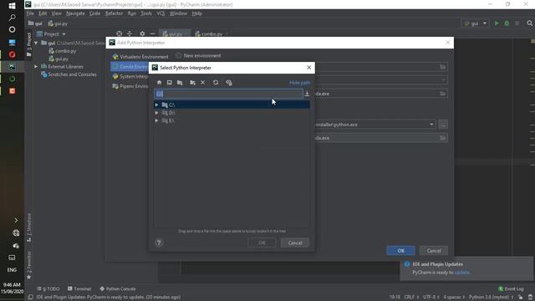
Task: Go to home directory in file chooser
Action: 159,83
